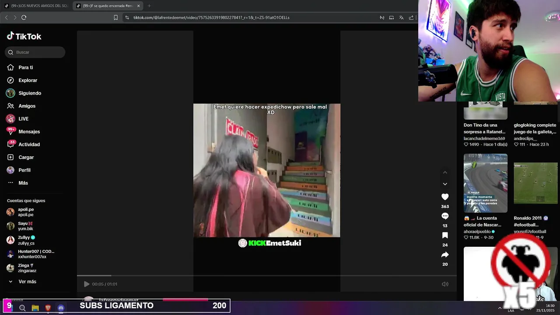Open Zinga zingaraez account

pos(26,268)
